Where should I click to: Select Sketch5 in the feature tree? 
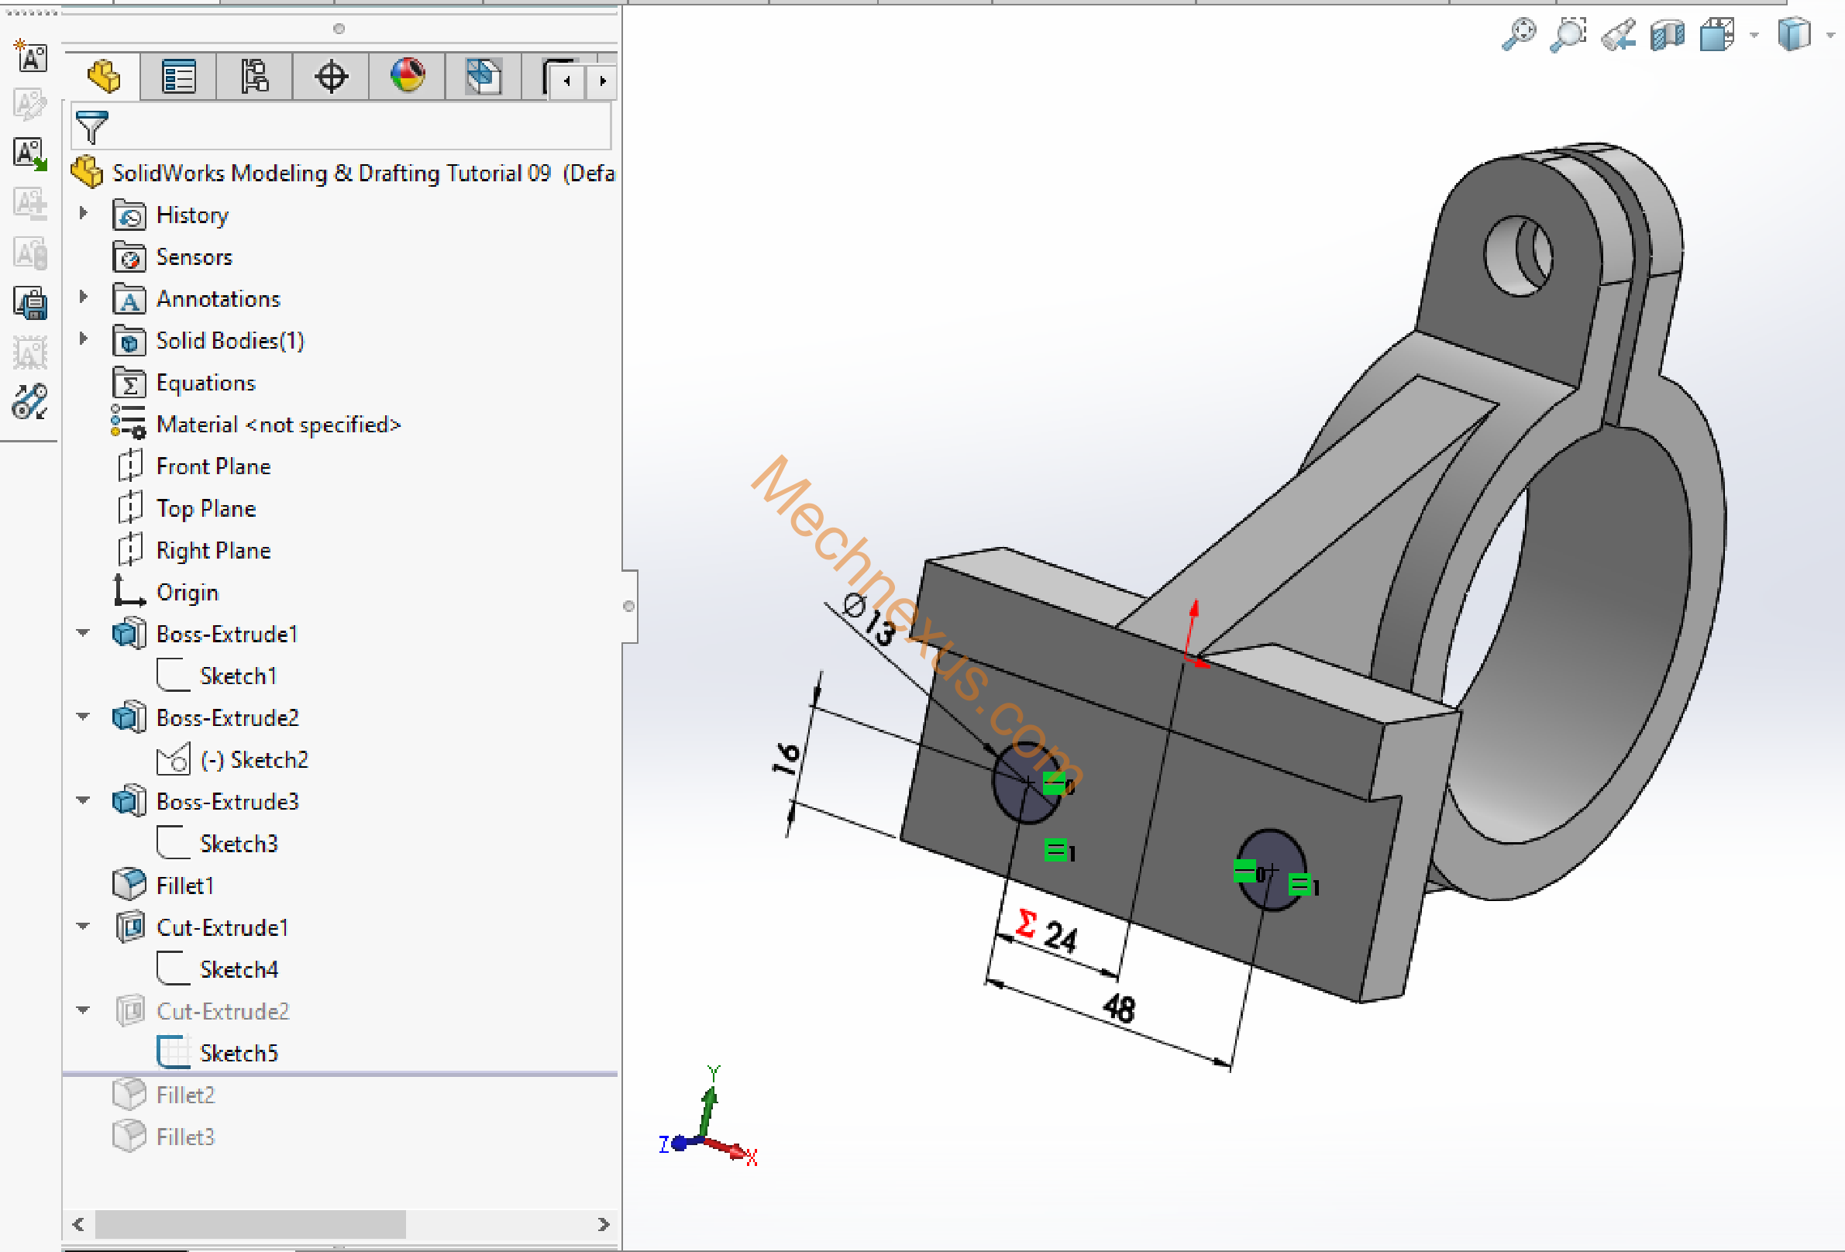(238, 1053)
